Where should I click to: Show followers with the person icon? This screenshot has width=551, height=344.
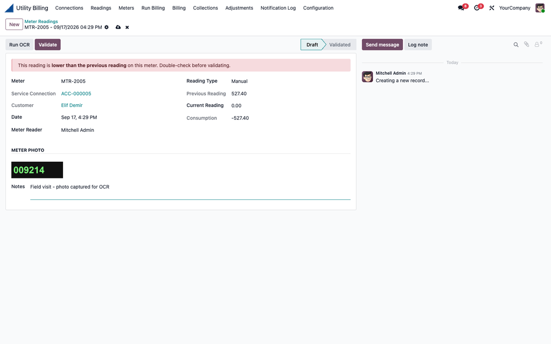tap(538, 44)
